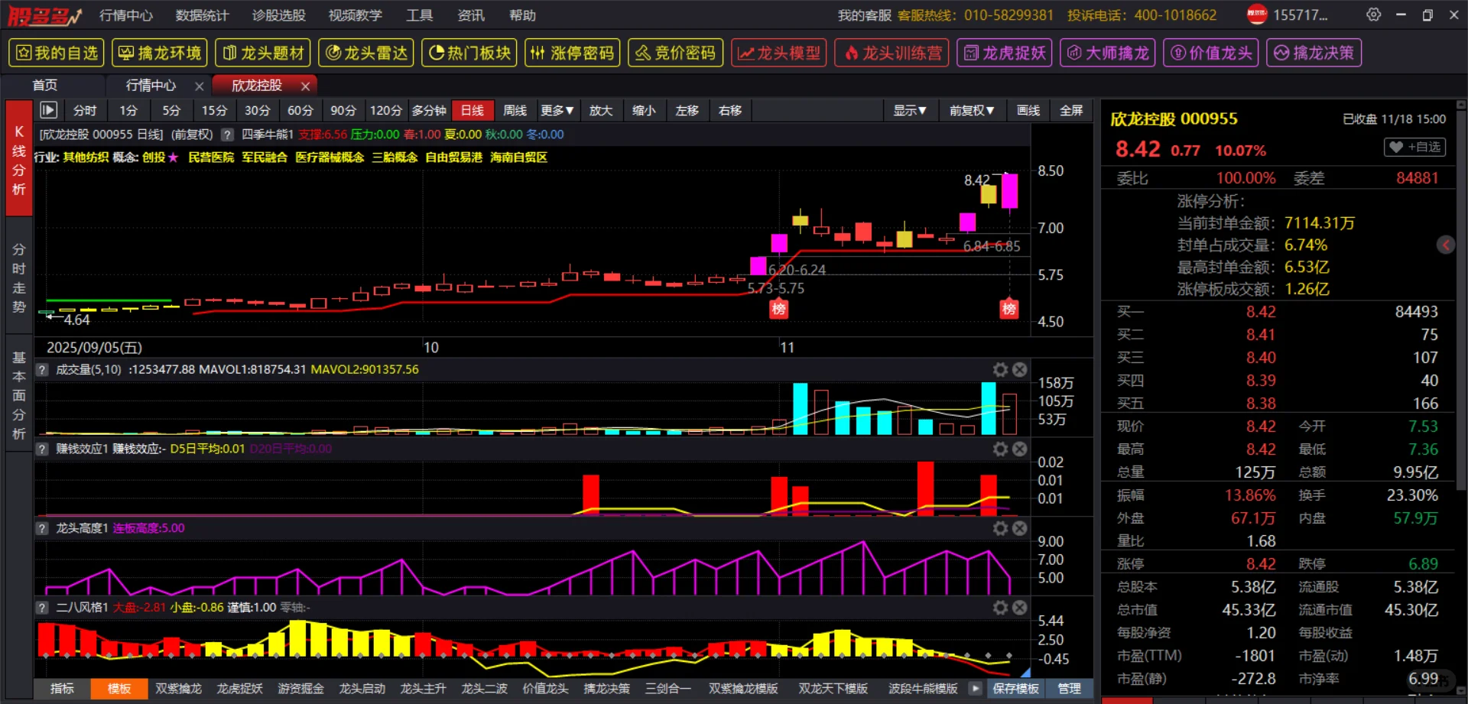Select 日线 chart period
The image size is (1468, 704).
tap(473, 111)
